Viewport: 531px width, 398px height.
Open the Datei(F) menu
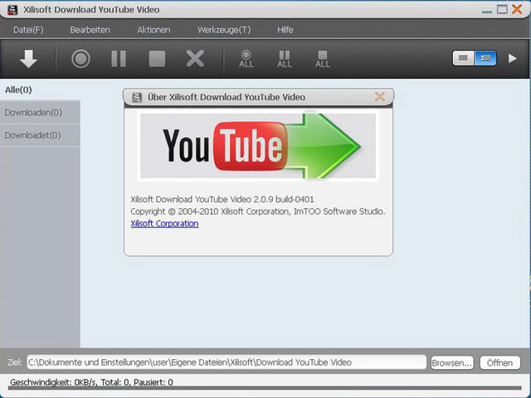click(x=28, y=30)
